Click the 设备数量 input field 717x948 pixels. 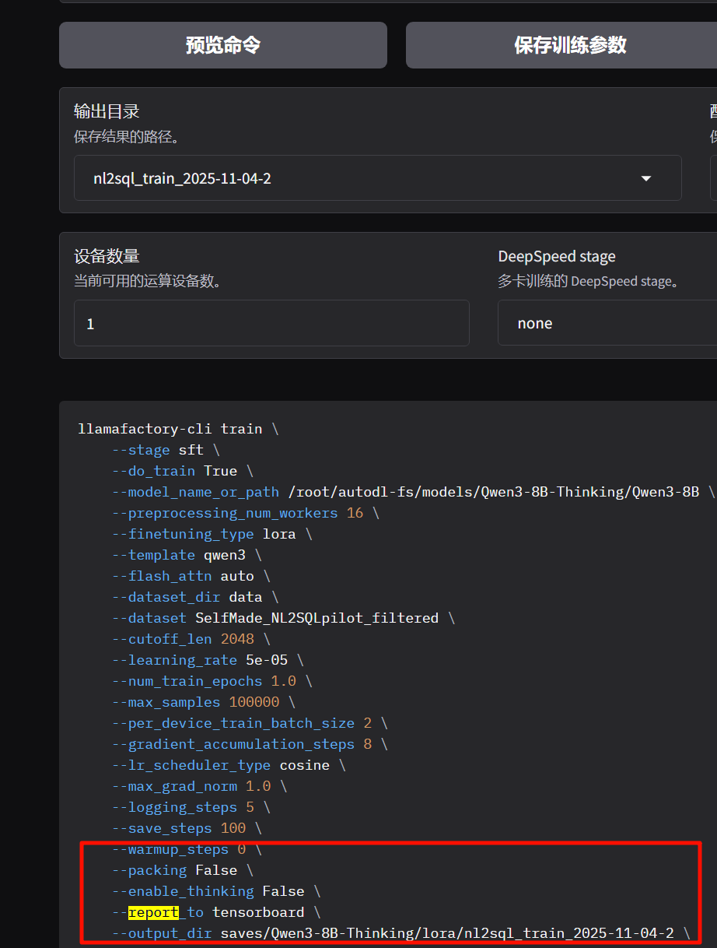point(271,323)
